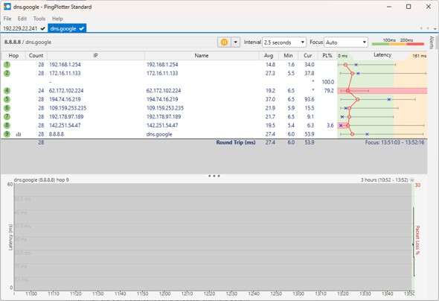Sort by the PL% column header

click(327, 55)
